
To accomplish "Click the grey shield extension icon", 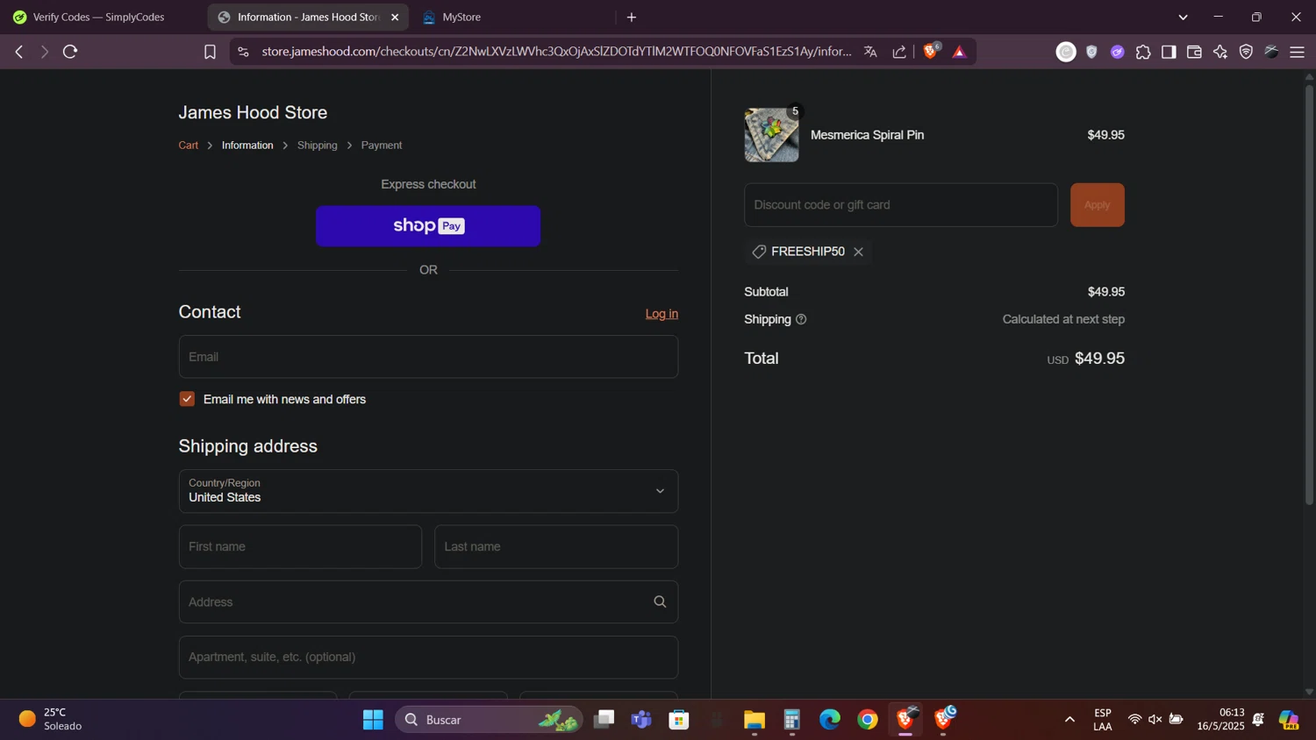I will [1091, 52].
